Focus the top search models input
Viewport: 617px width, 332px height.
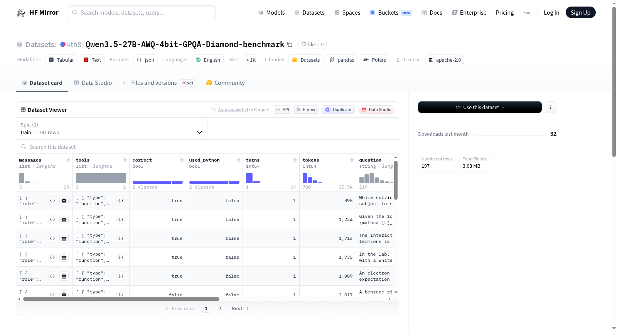click(x=142, y=12)
